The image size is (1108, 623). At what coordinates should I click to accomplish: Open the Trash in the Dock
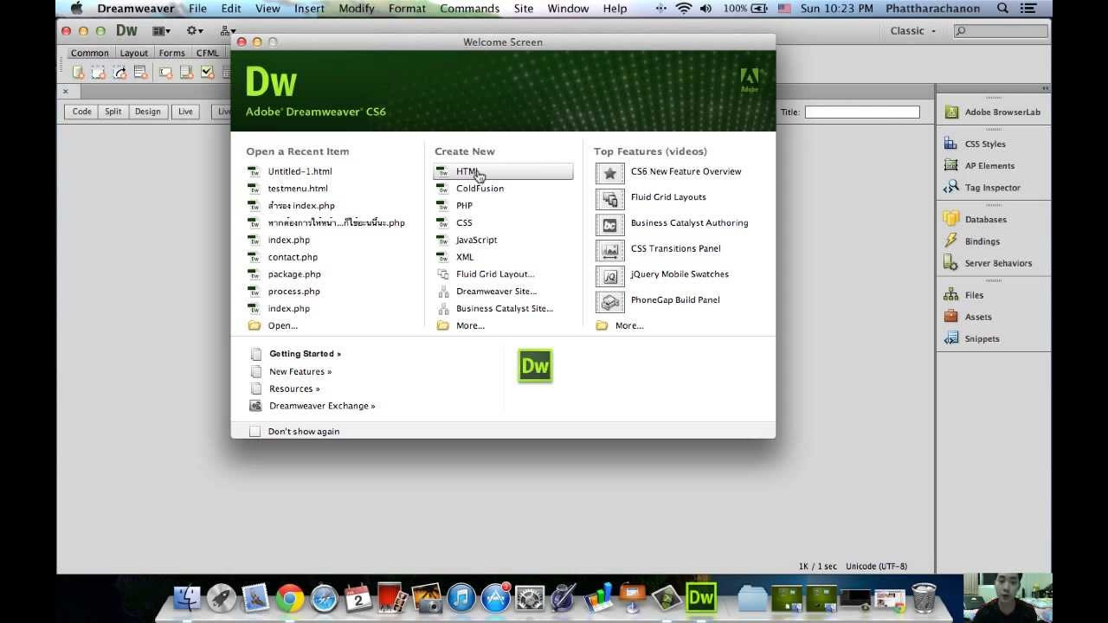(x=924, y=598)
